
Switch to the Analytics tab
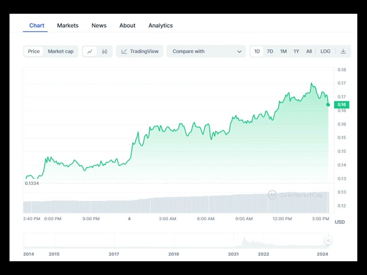coord(161,25)
